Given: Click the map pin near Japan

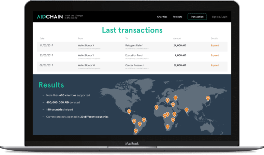Looking at the screenshot, I should coord(208,98).
